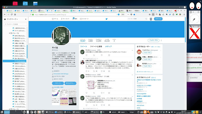Open a new browser tab with plus
Viewport: 202px width, 114px height.
[181, 10]
